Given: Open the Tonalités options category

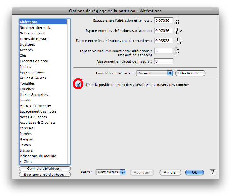Looking at the screenshot, I should 27,83.
